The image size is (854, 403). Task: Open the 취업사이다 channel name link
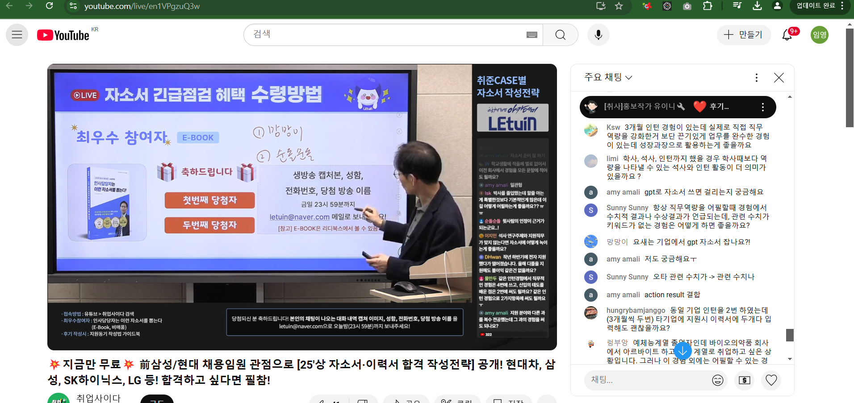coord(99,398)
